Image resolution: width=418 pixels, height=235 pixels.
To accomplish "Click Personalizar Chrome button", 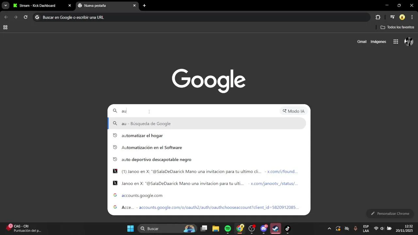I will 390,213.
